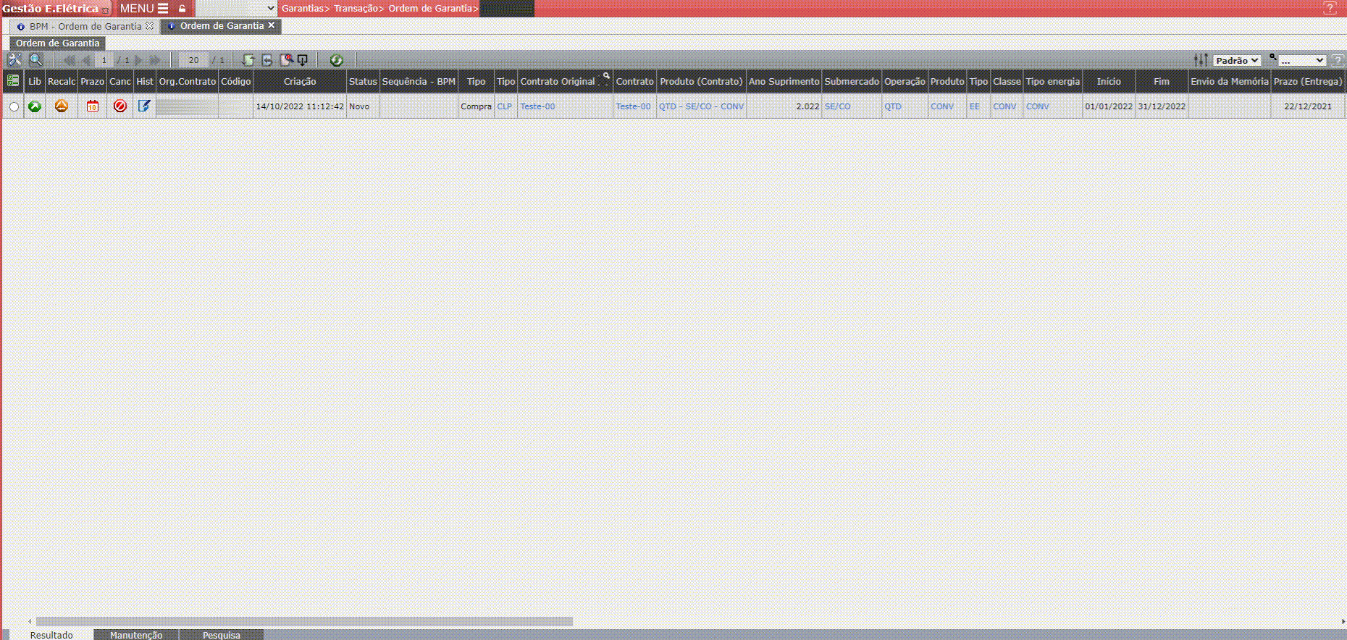Click the red Canc cancel icon
Viewport: 1347px width, 640px height.
pyautogui.click(x=120, y=106)
